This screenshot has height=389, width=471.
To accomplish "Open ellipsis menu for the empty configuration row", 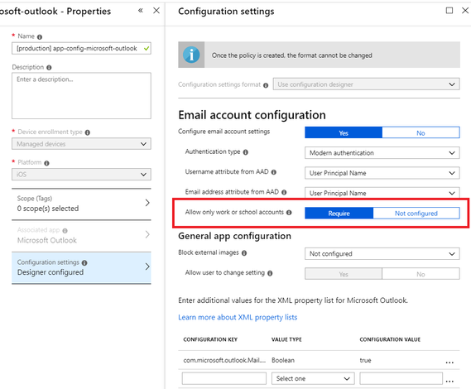I will pyautogui.click(x=449, y=381).
